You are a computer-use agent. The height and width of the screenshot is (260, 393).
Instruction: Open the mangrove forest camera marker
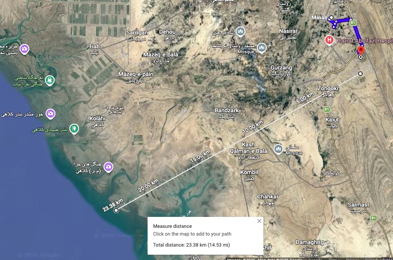point(108,167)
